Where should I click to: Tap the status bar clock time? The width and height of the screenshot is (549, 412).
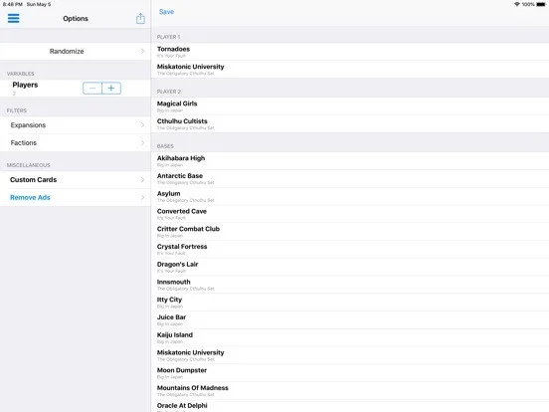point(13,4)
